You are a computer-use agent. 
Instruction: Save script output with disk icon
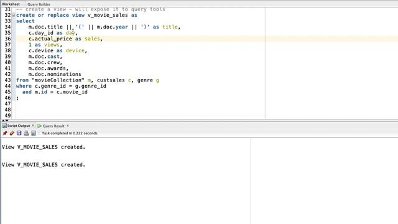19,133
